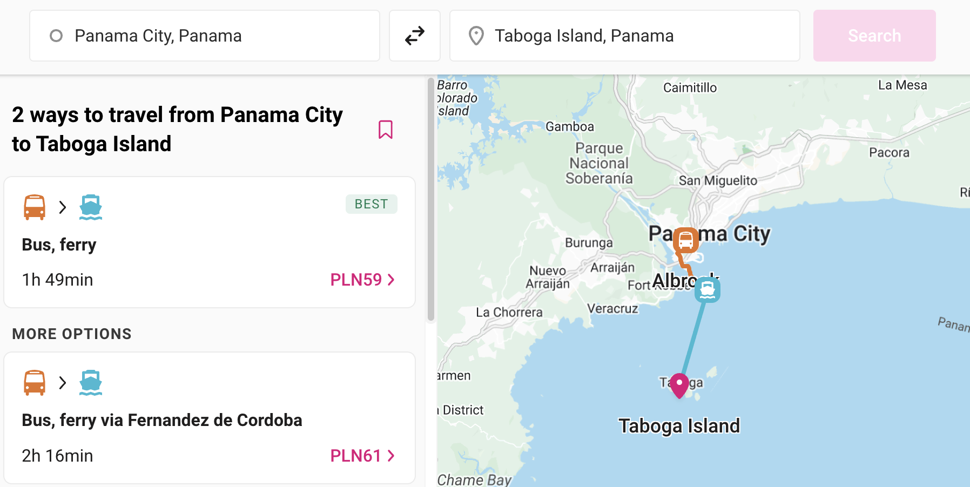Click the Search button
Screen dimensions: 970x487
(874, 36)
